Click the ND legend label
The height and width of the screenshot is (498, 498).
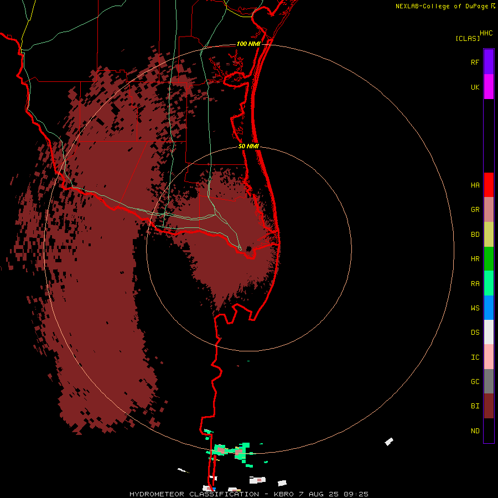[475, 431]
